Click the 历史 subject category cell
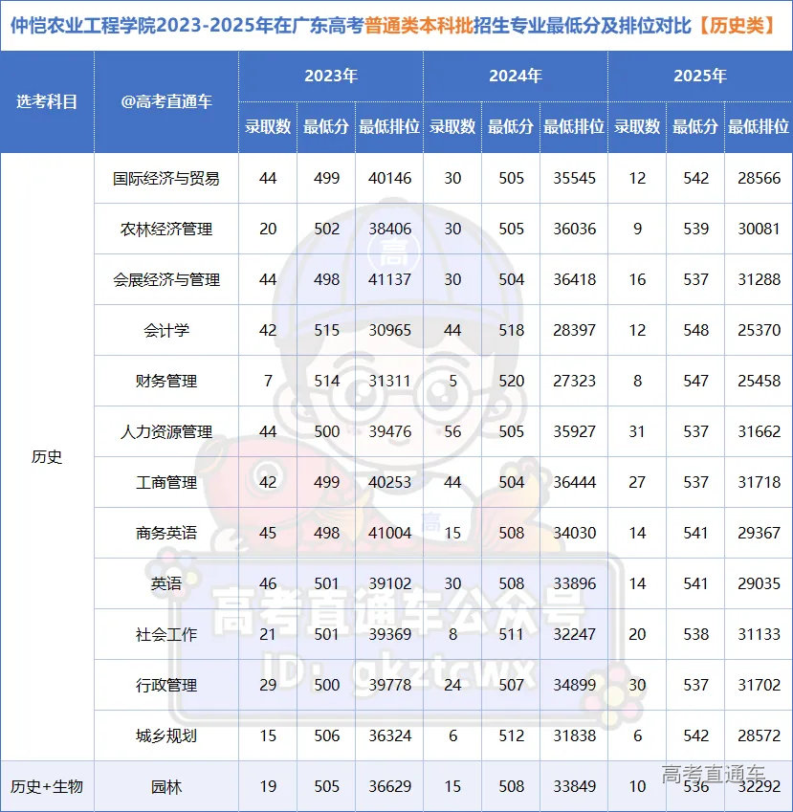The width and height of the screenshot is (793, 812). [47, 457]
